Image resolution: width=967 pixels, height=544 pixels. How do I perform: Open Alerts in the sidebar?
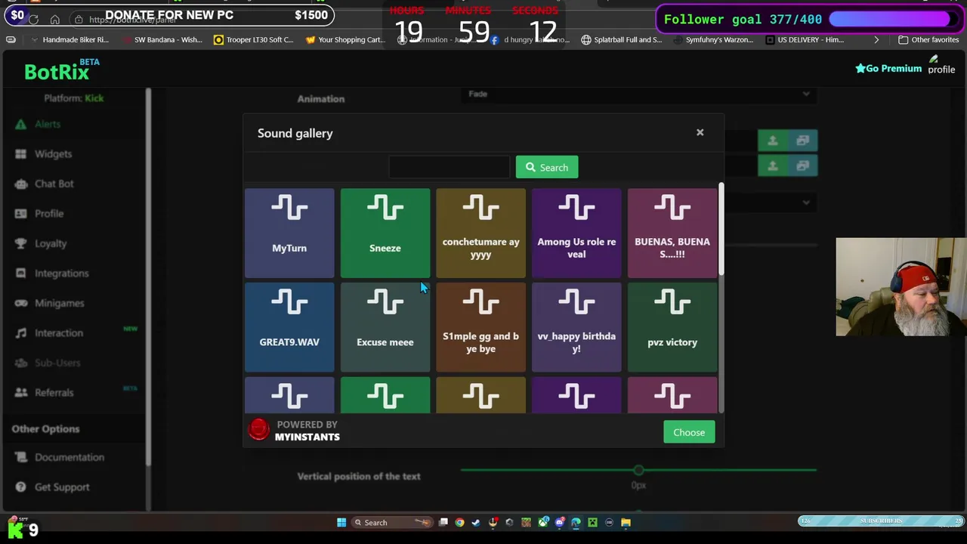click(47, 124)
